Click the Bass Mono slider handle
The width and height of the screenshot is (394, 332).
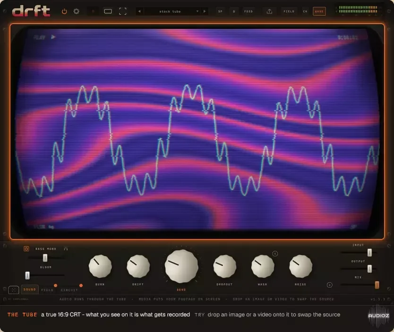point(45,258)
